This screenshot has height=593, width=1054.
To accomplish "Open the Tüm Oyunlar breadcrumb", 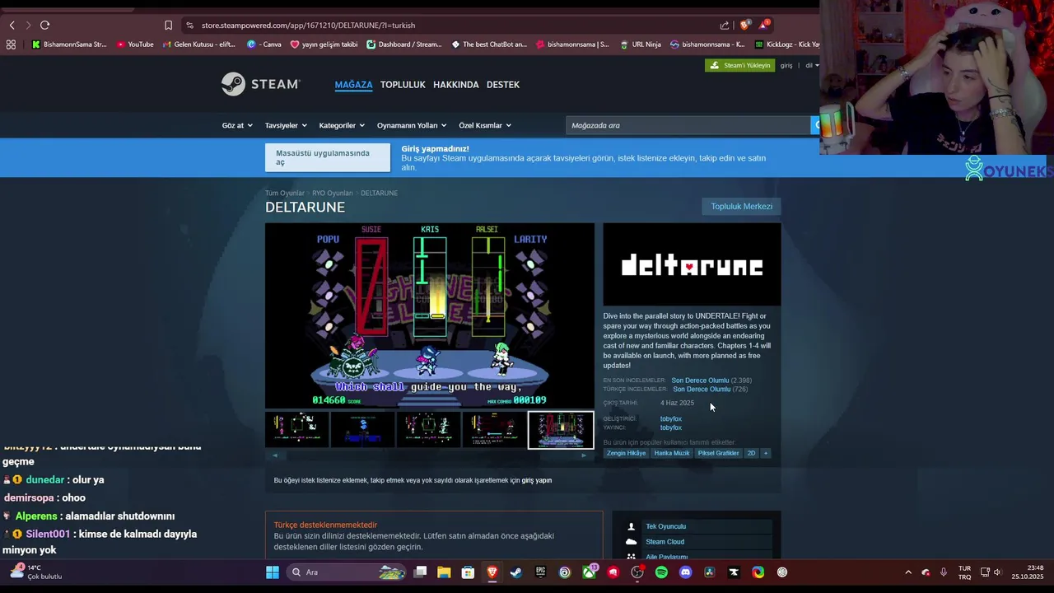I will pos(285,193).
